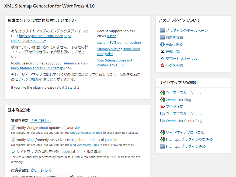The width and height of the screenshot is (236, 177).
Task: Uncheck Notify Bing about updates checkbox
Action: coord(13,140)
